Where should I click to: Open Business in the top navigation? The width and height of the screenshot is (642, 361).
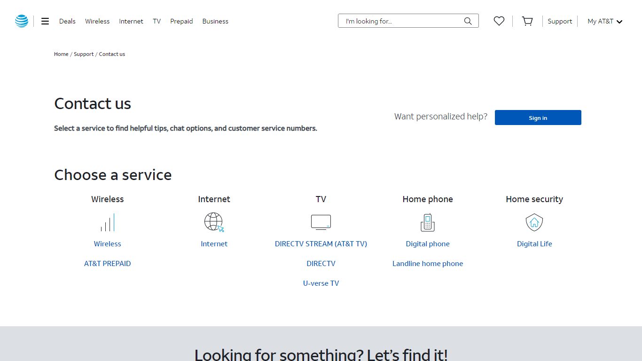215,21
